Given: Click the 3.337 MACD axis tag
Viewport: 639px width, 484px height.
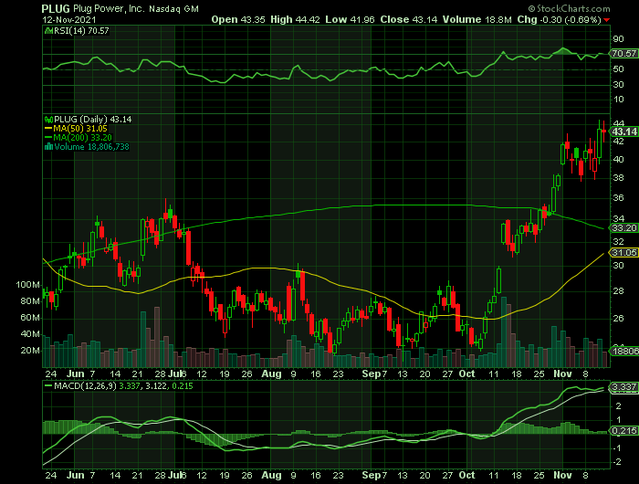Looking at the screenshot, I should (623, 386).
